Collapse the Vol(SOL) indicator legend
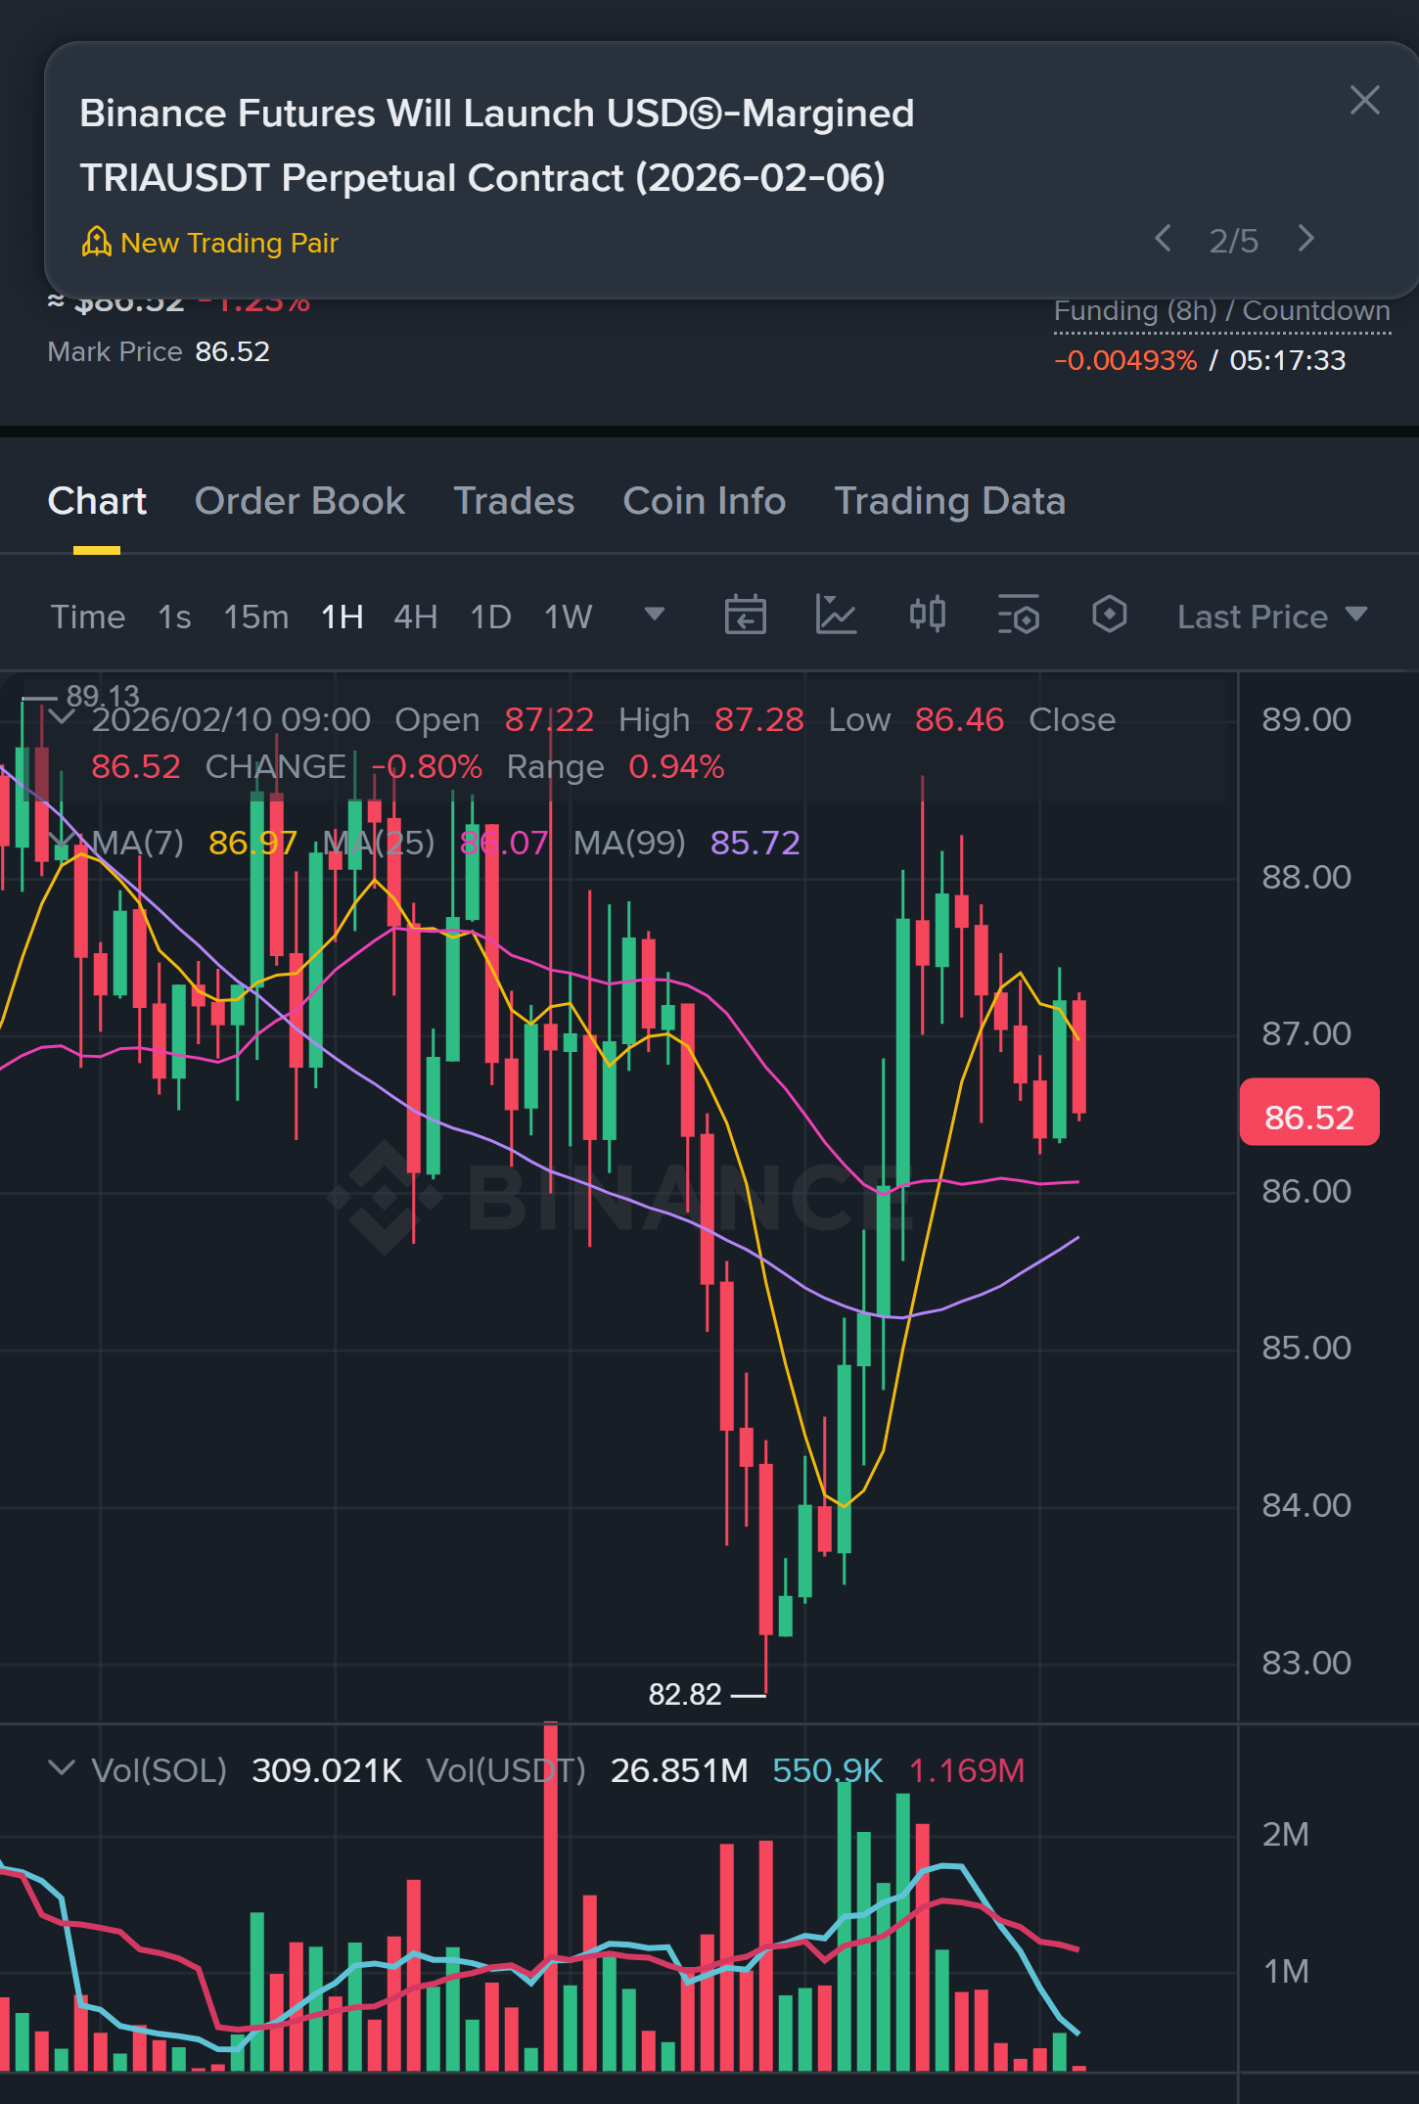Viewport: 1419px width, 2104px height. click(61, 1768)
